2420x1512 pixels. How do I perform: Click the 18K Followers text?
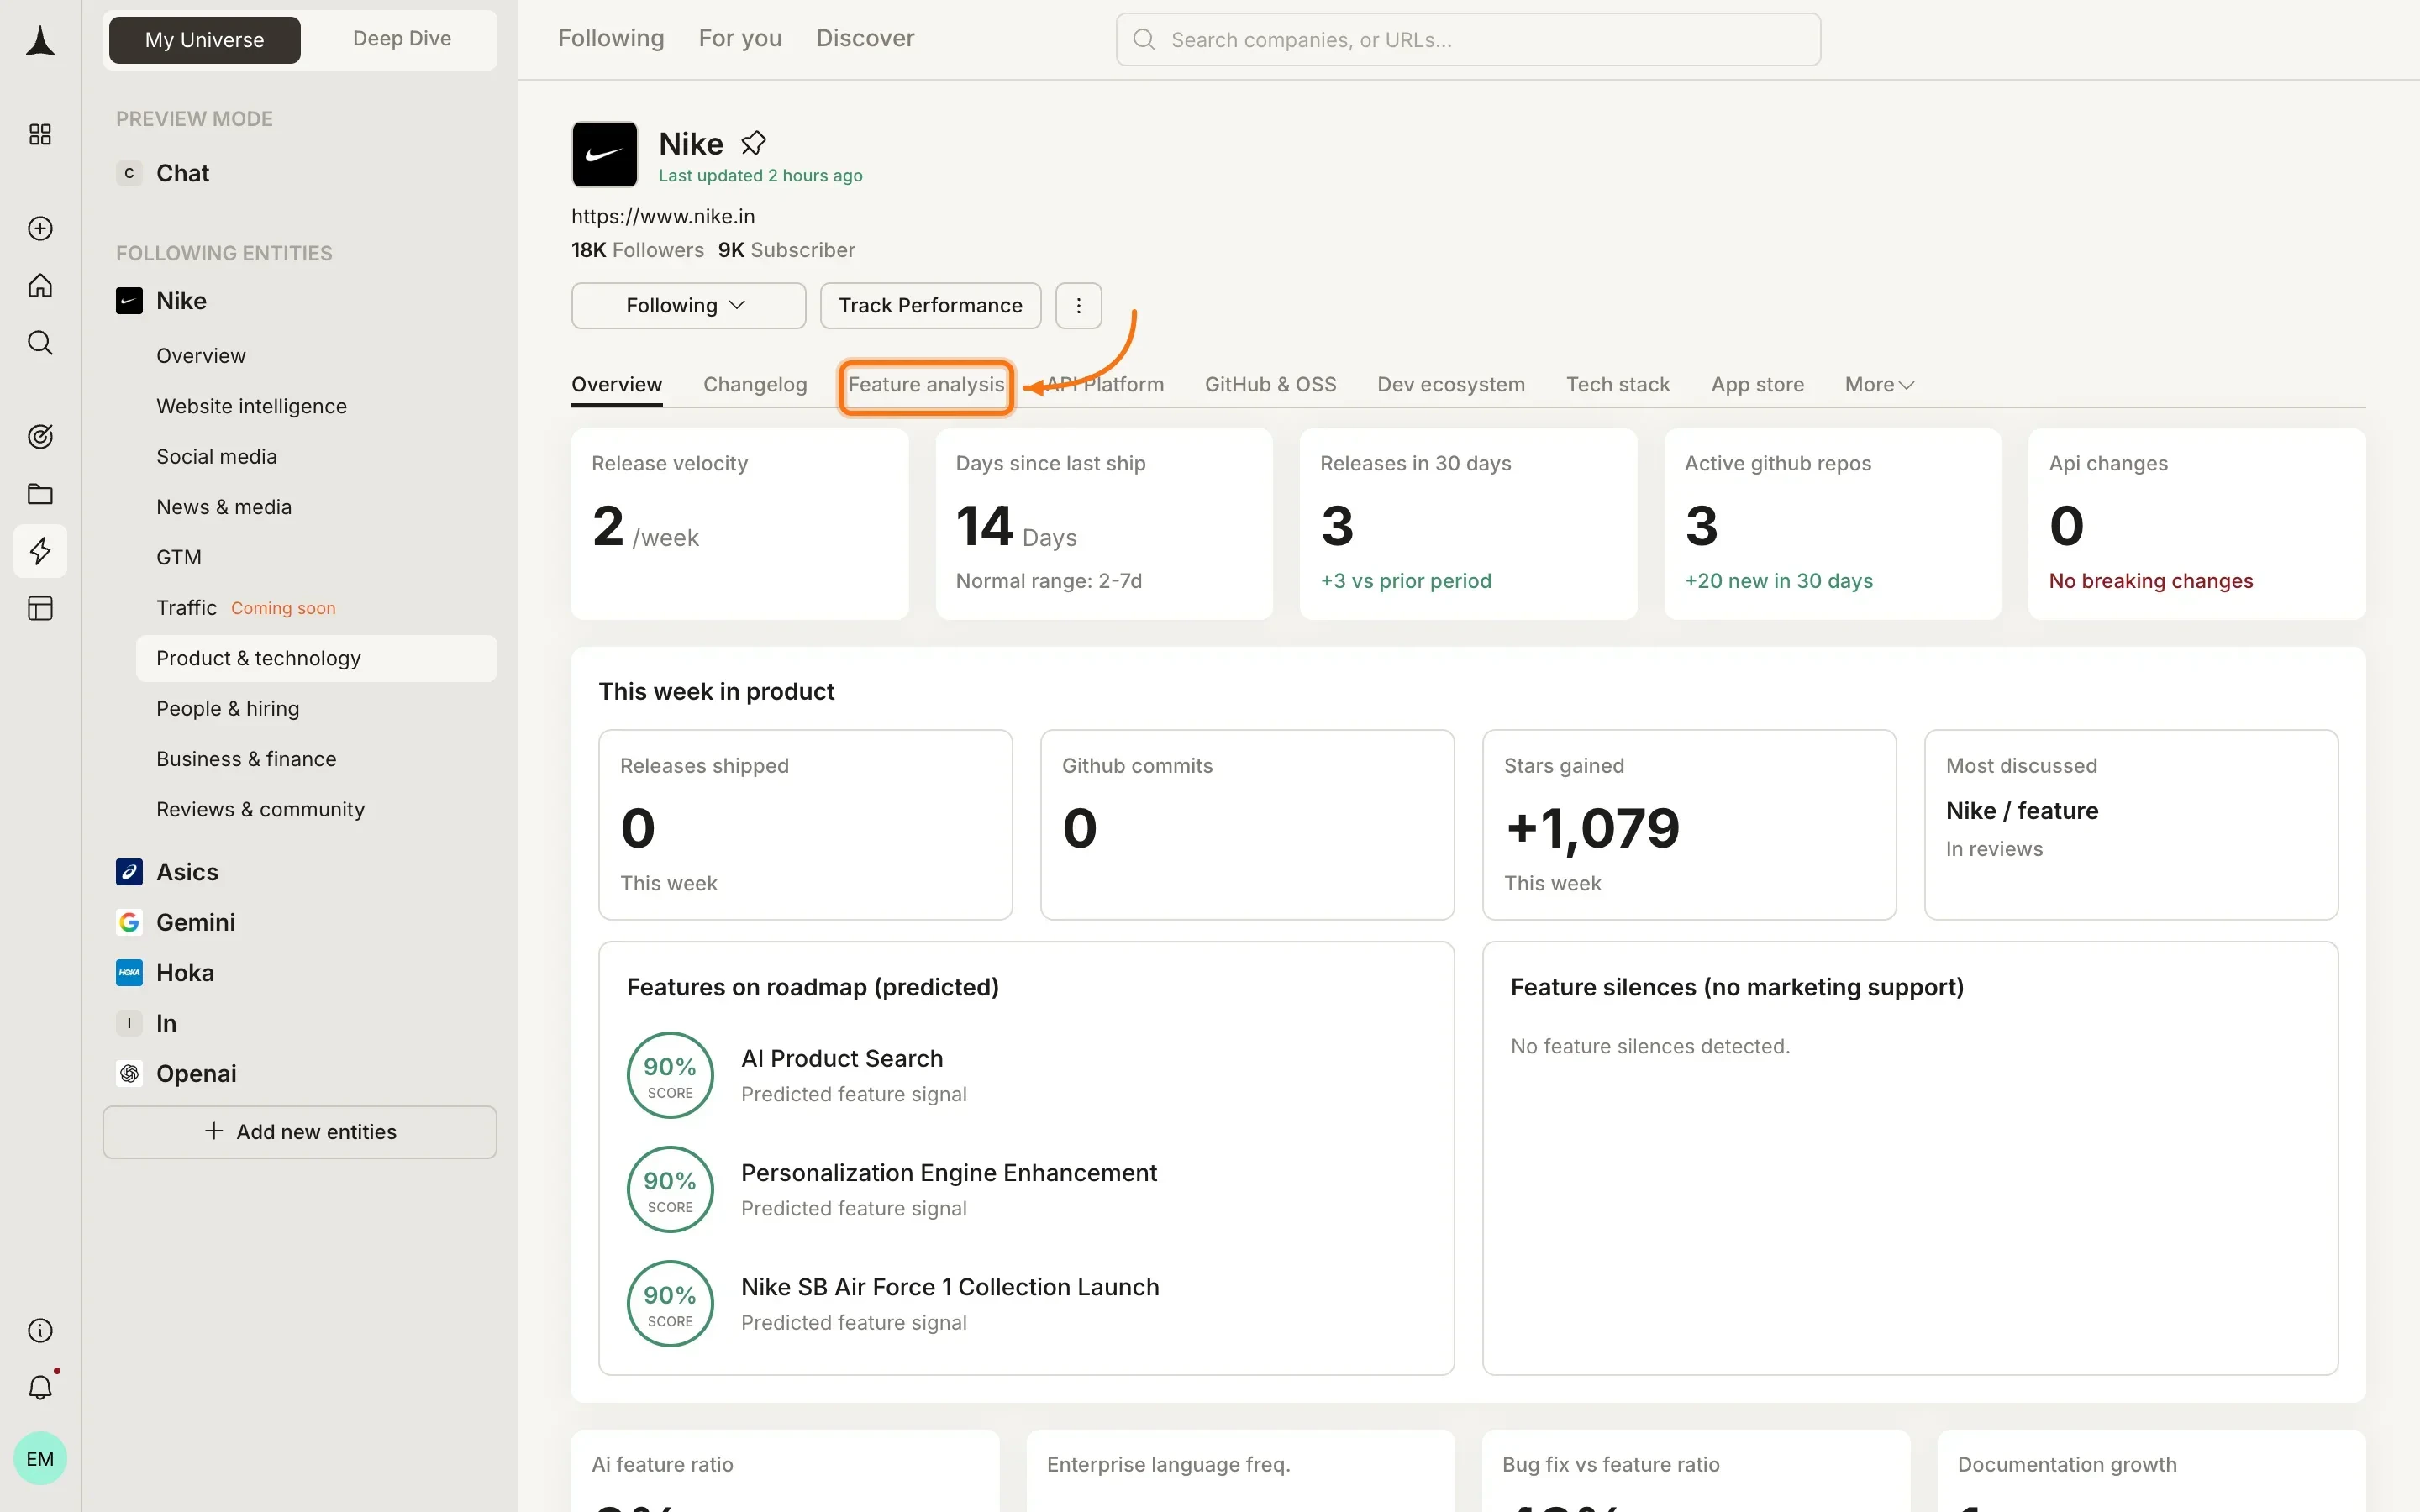[637, 250]
